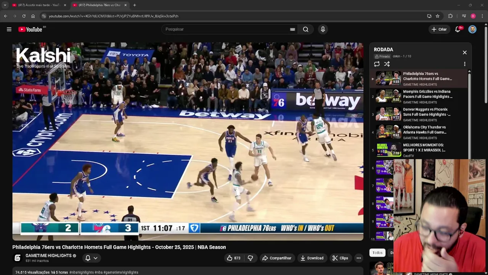
Task: Select the Philadelphia 76ers video browser tab
Action: (x=100, y=5)
